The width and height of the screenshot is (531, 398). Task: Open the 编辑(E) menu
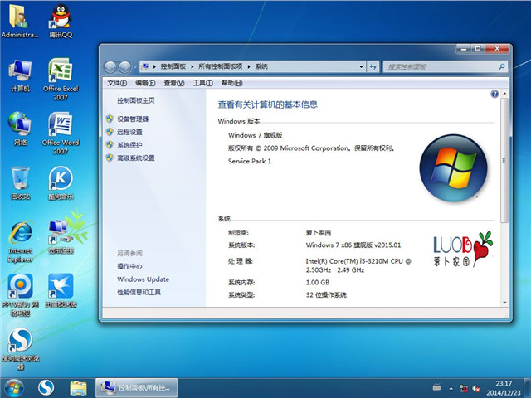pos(145,83)
